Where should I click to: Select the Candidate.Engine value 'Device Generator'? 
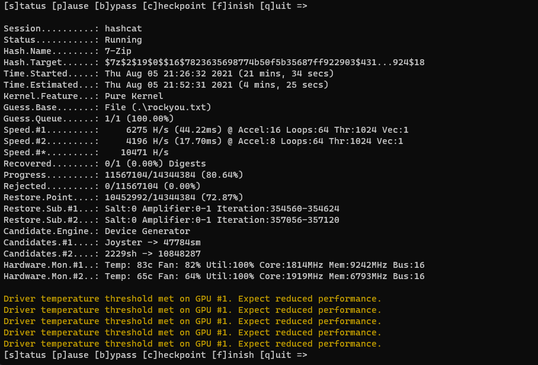147,231
